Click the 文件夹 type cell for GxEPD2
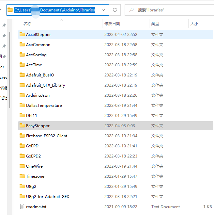The width and height of the screenshot is (214, 215). point(157,156)
